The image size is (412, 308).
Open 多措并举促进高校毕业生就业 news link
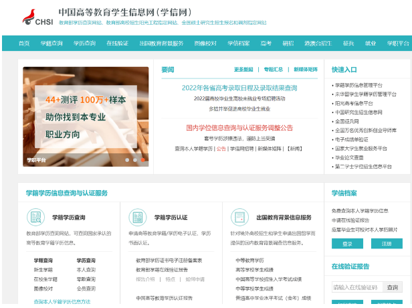(x=239, y=109)
